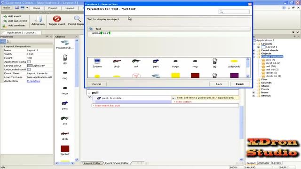Select drob object in the Objects panel

[65, 136]
